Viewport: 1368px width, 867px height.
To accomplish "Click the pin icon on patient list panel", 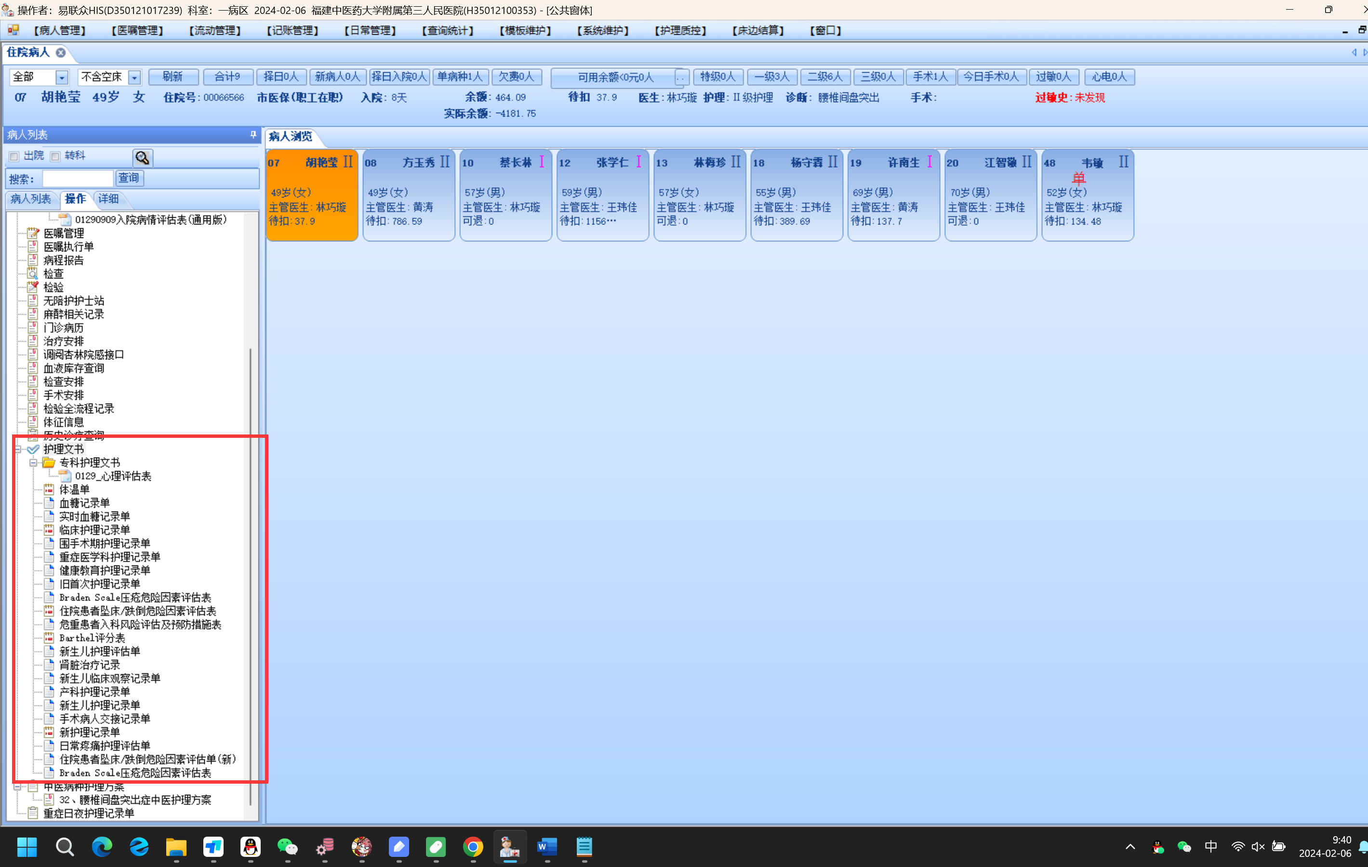I will pyautogui.click(x=253, y=134).
